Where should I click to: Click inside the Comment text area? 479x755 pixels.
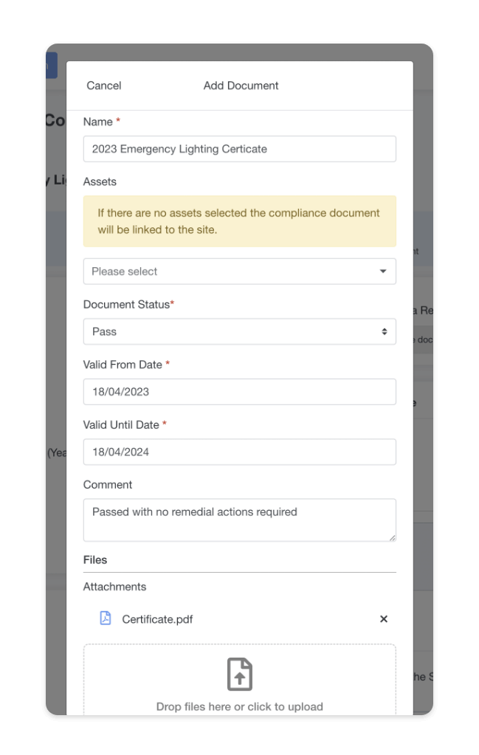240,520
